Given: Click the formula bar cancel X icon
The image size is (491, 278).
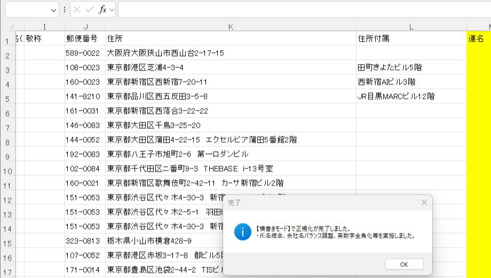Looking at the screenshot, I should [78, 10].
